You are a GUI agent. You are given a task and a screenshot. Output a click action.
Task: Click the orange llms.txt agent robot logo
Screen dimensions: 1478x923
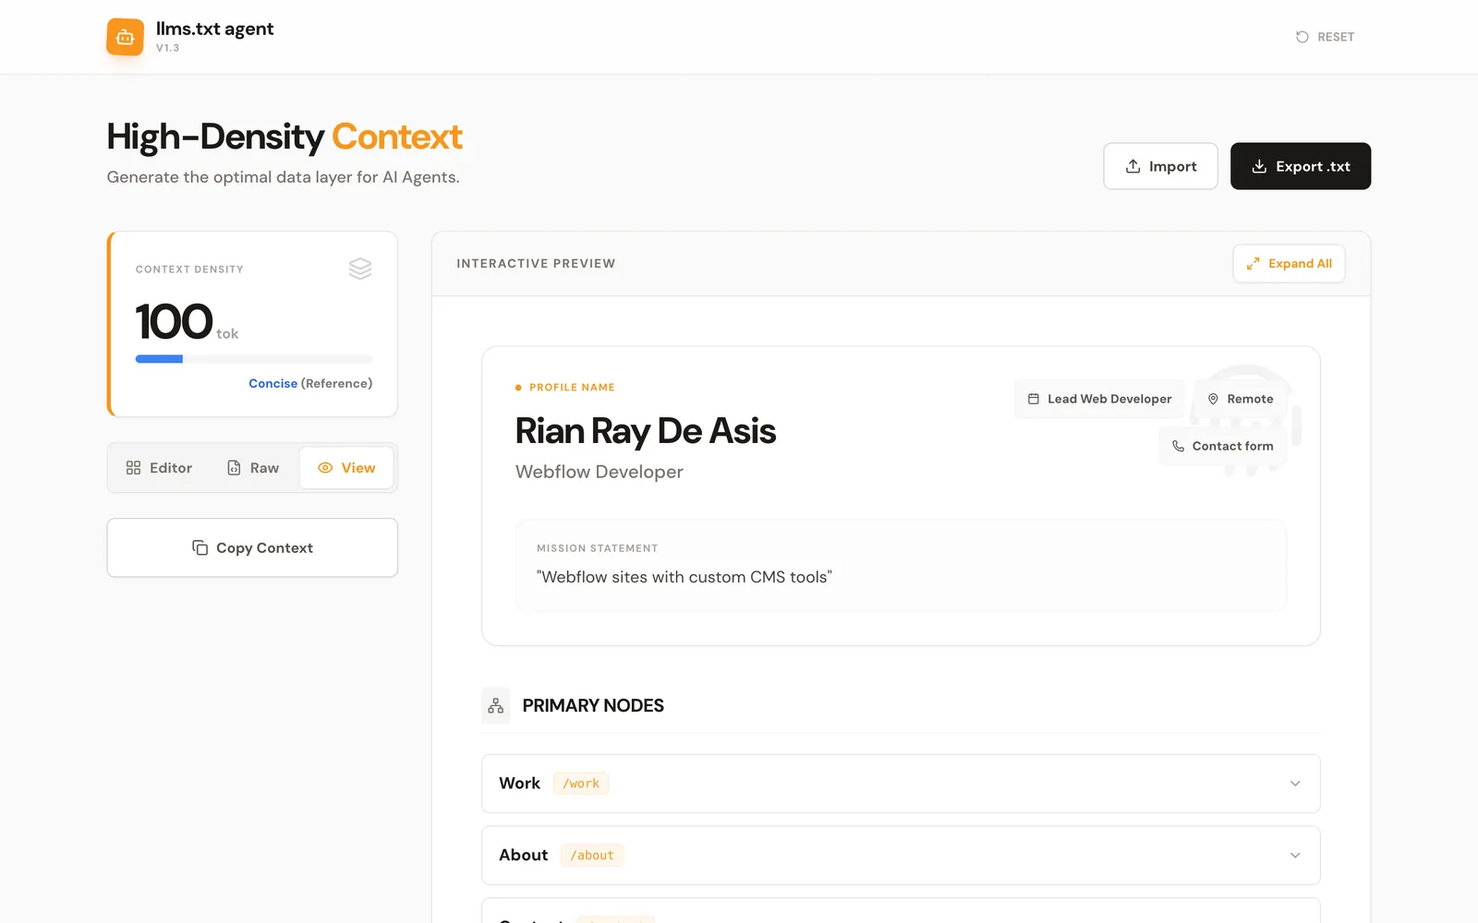(125, 37)
